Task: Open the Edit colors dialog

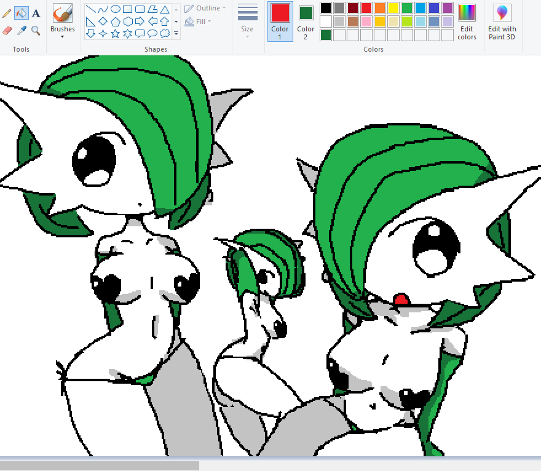Action: (x=467, y=22)
